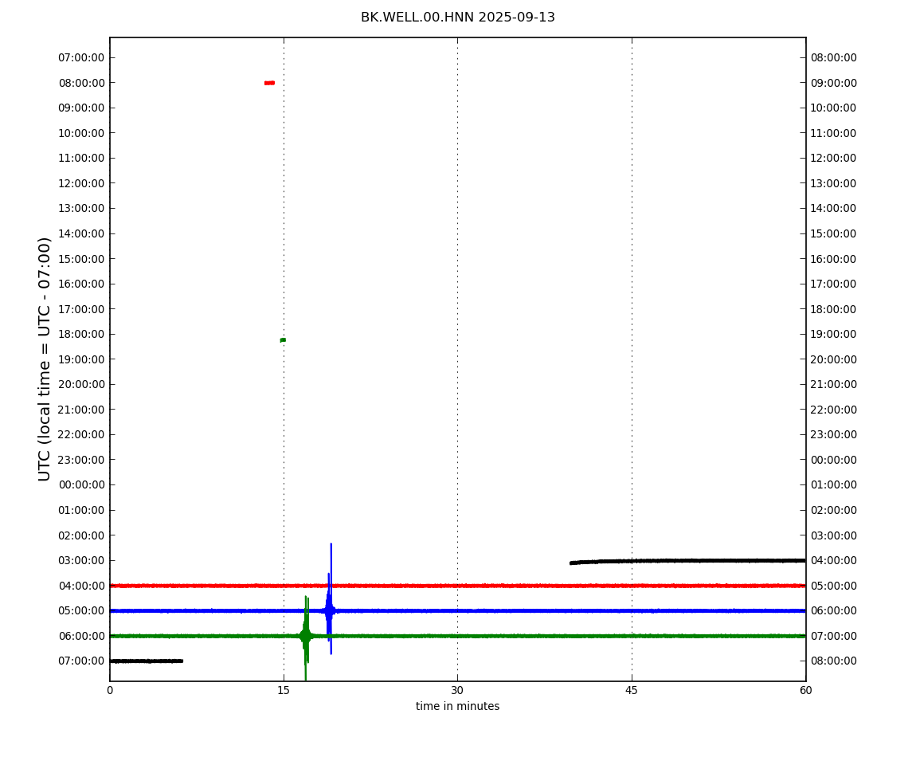Click the black partial trace at the 03:00:00 row
Image resolution: width=916 pixels, height=757 pixels.
coord(687,561)
